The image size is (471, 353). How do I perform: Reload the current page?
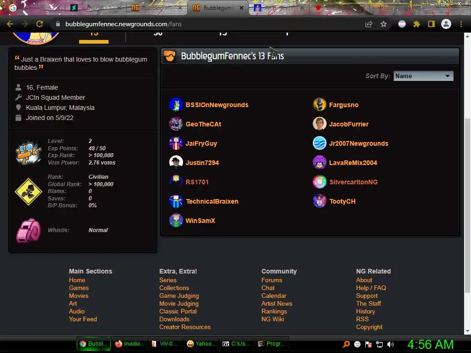[40, 24]
